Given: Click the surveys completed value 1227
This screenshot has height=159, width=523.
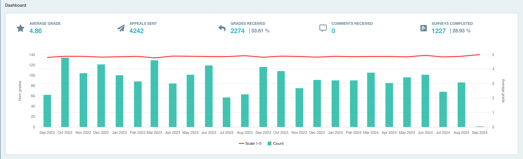Looking at the screenshot, I should point(439,31).
